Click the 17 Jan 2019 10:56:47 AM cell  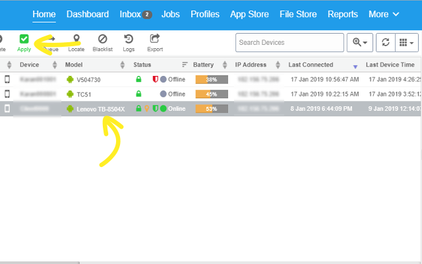coord(325,79)
